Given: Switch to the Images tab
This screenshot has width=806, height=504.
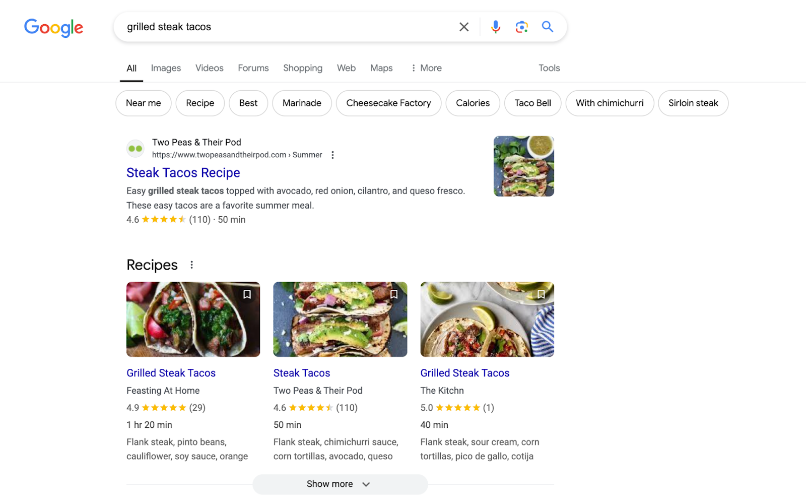Looking at the screenshot, I should (x=166, y=68).
